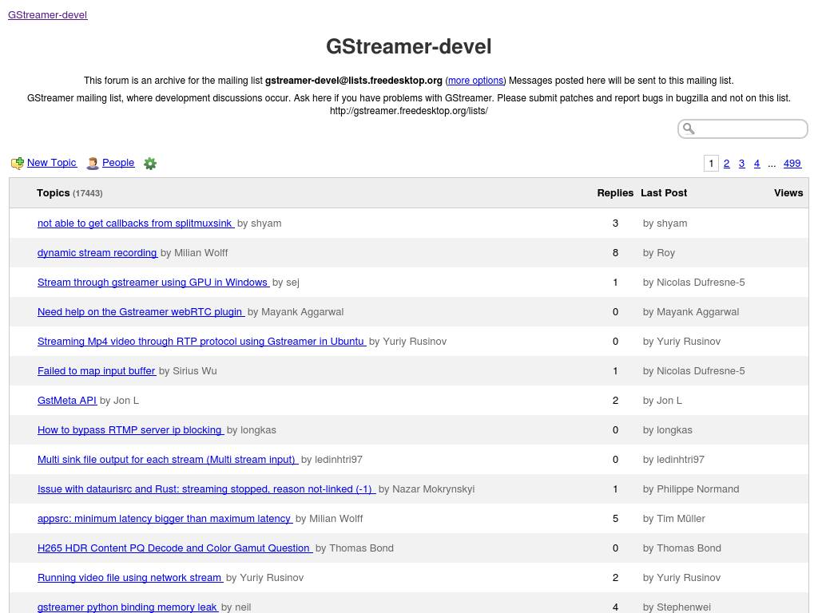The image size is (818, 613).
Task: Open the 'dynamic stream recording' topic
Action: tap(97, 253)
